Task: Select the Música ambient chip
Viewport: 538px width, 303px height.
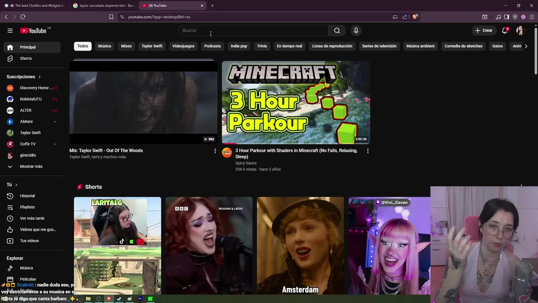Action: tap(420, 46)
